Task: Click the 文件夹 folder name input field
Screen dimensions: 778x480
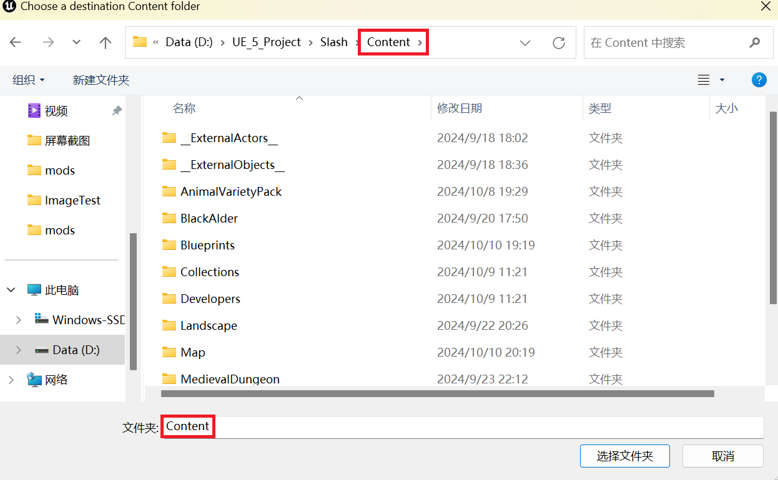Action: tap(462, 427)
